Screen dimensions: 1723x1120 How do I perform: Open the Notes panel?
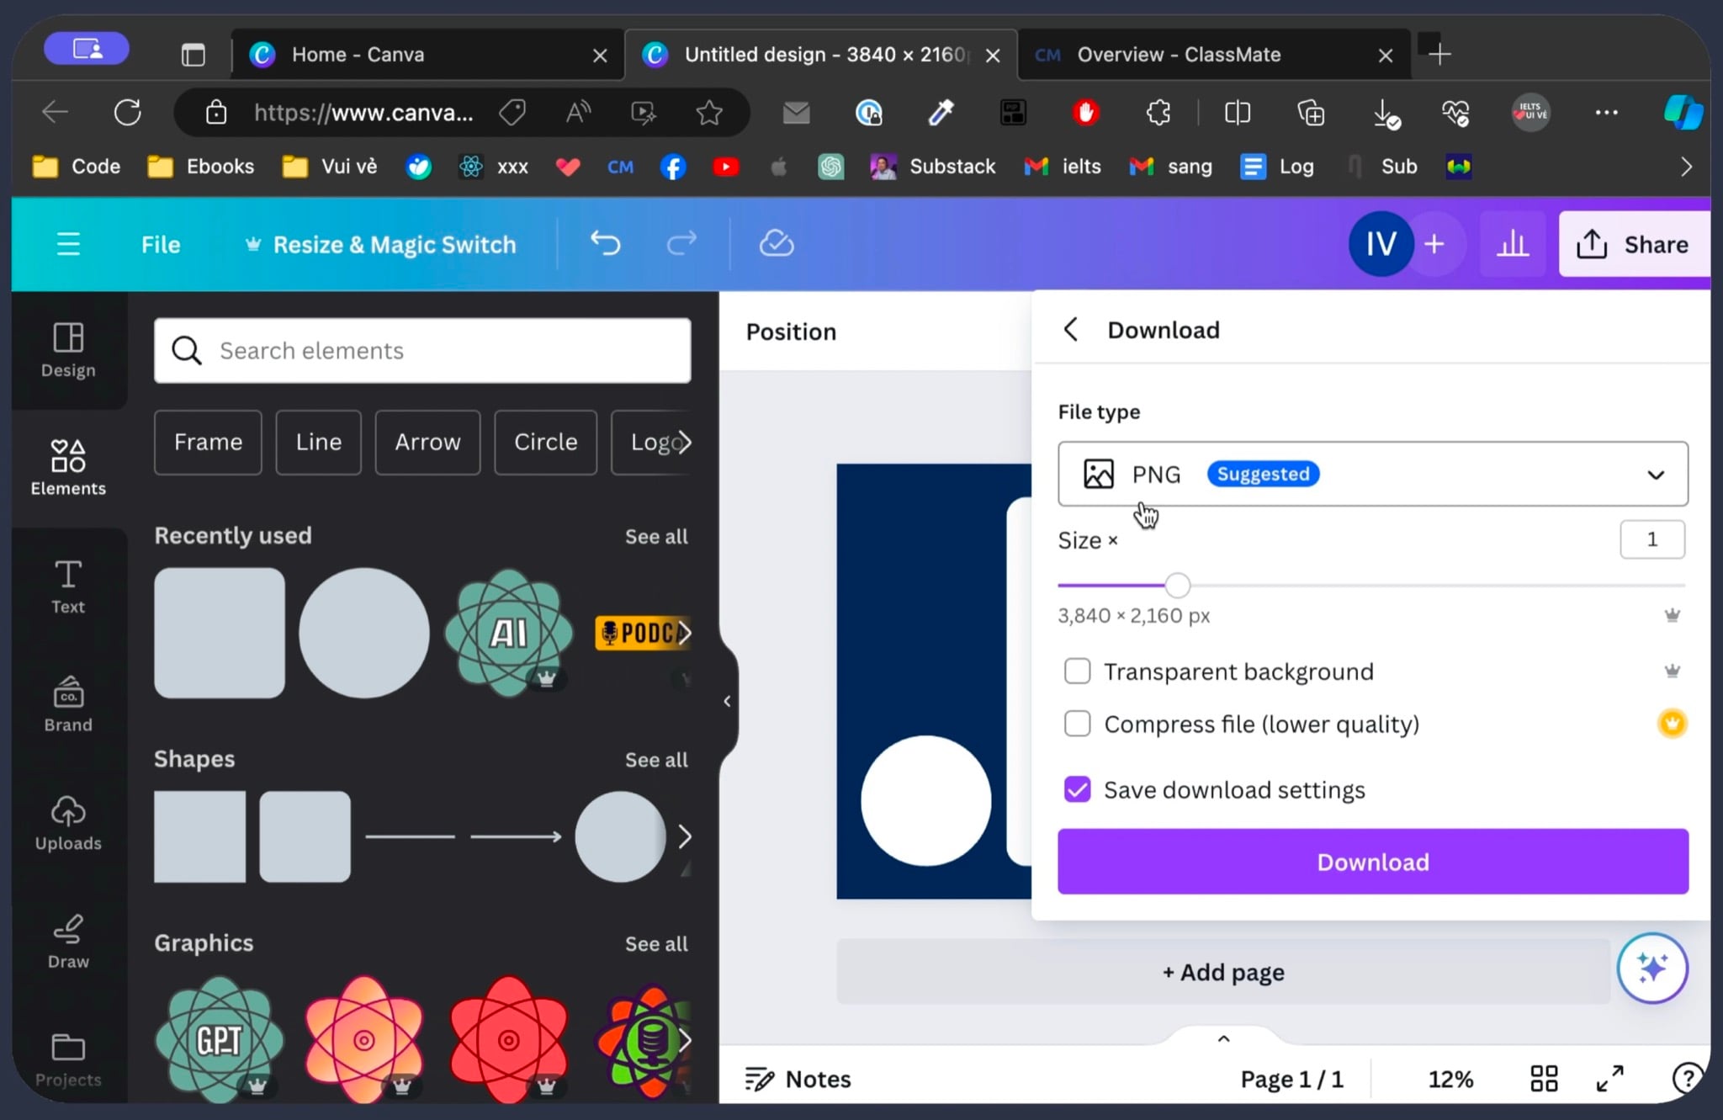click(798, 1079)
